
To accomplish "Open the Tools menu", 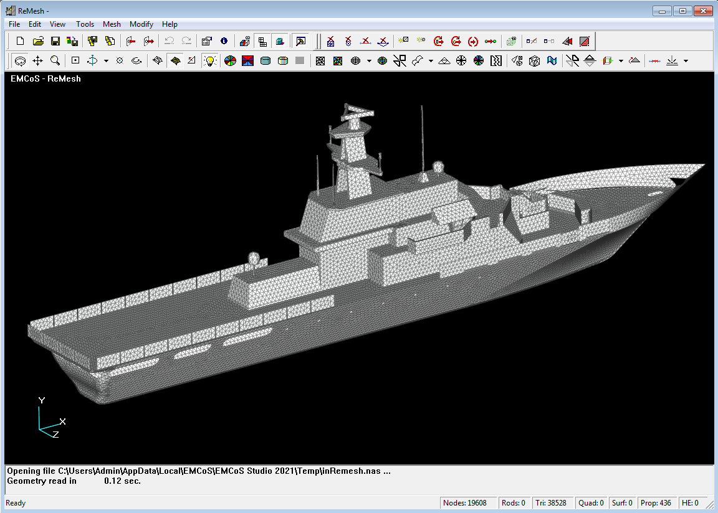I will [x=85, y=24].
